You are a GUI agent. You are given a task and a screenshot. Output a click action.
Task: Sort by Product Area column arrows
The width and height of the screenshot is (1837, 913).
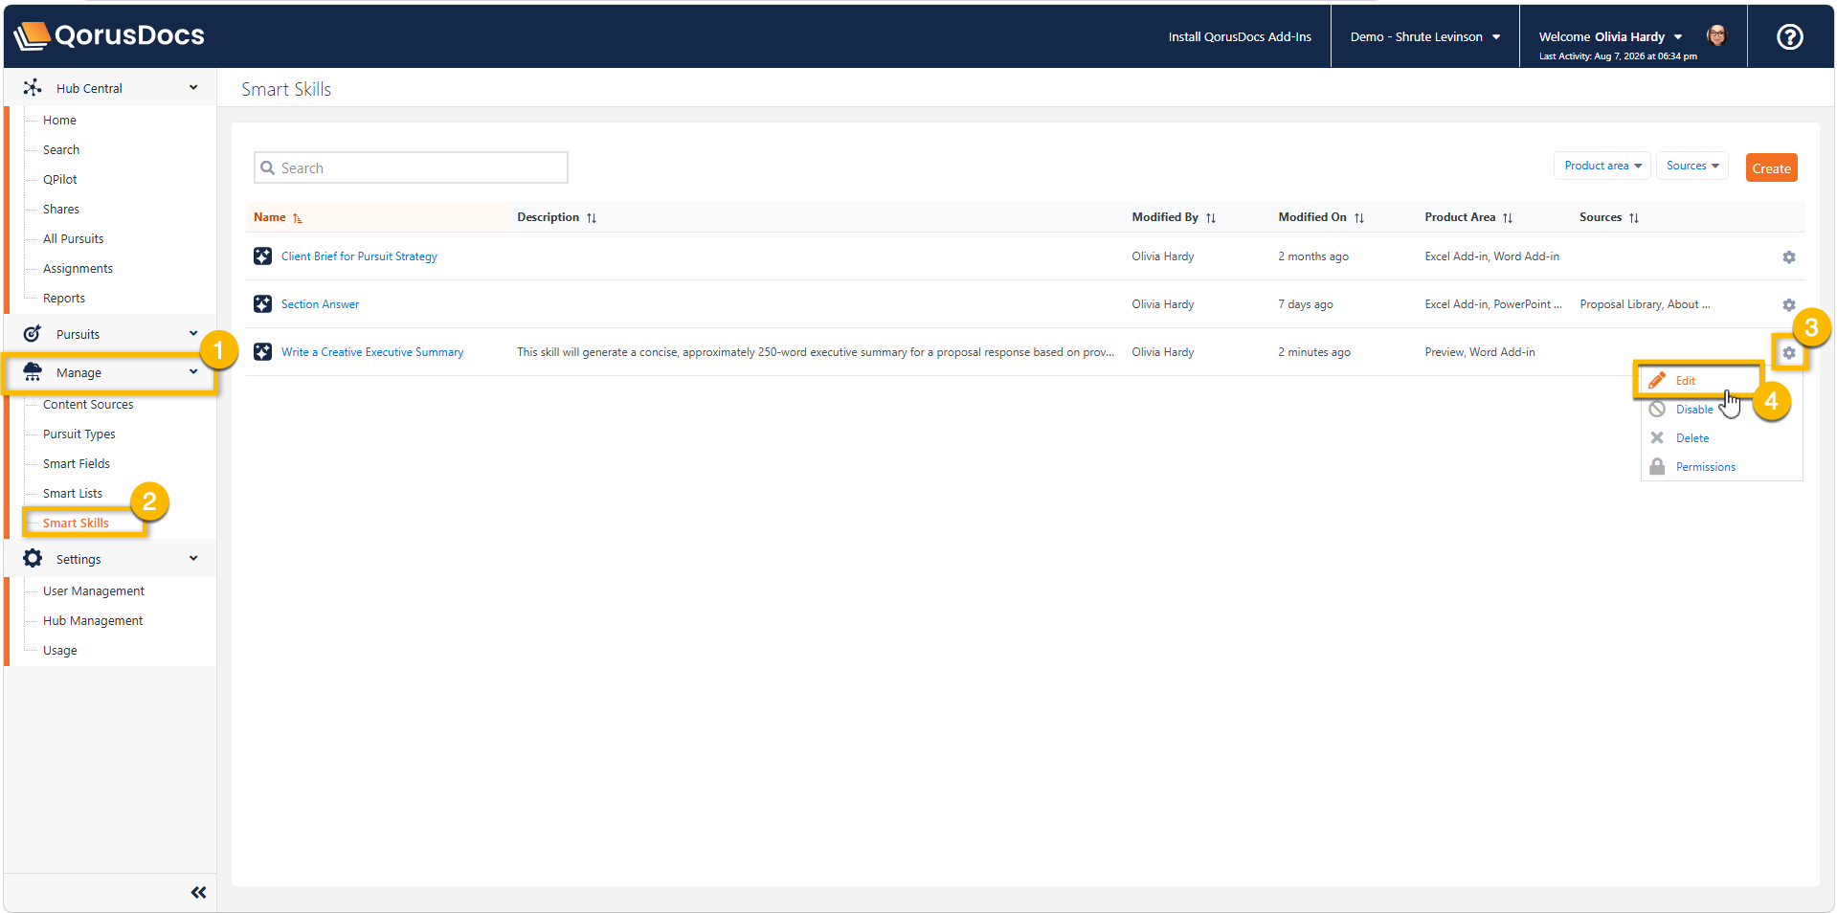point(1508,218)
